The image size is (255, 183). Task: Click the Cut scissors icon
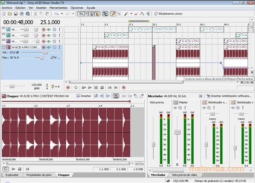(35, 14)
